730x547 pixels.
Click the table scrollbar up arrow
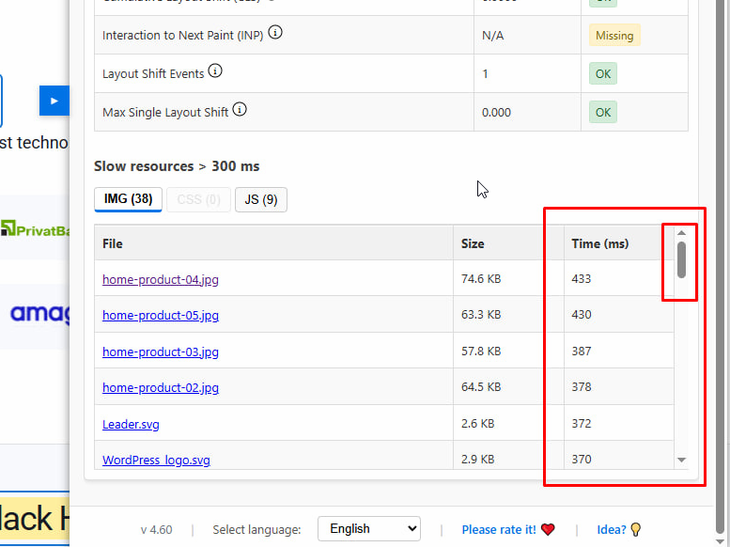(681, 232)
